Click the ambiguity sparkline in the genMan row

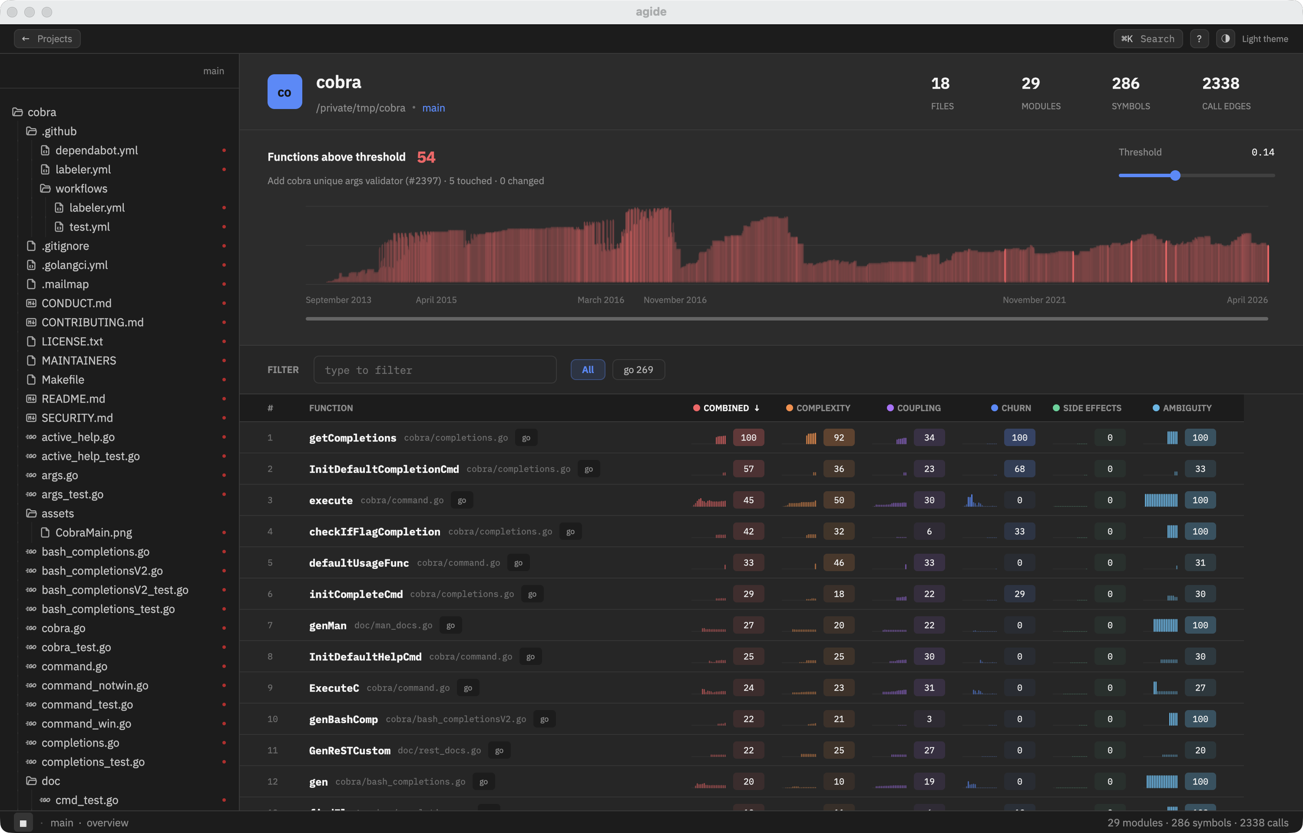(x=1161, y=625)
